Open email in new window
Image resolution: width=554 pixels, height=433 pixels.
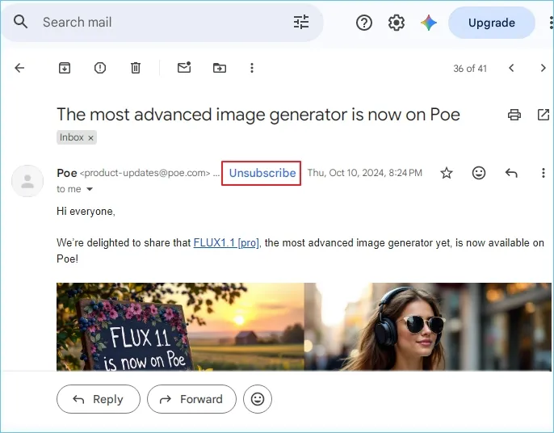pyautogui.click(x=544, y=115)
